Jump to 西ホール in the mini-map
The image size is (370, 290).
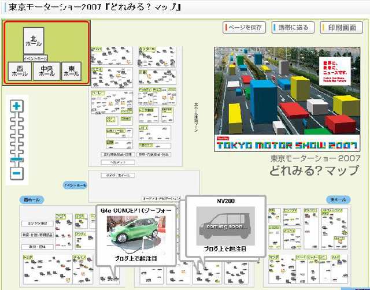[x=20, y=71]
